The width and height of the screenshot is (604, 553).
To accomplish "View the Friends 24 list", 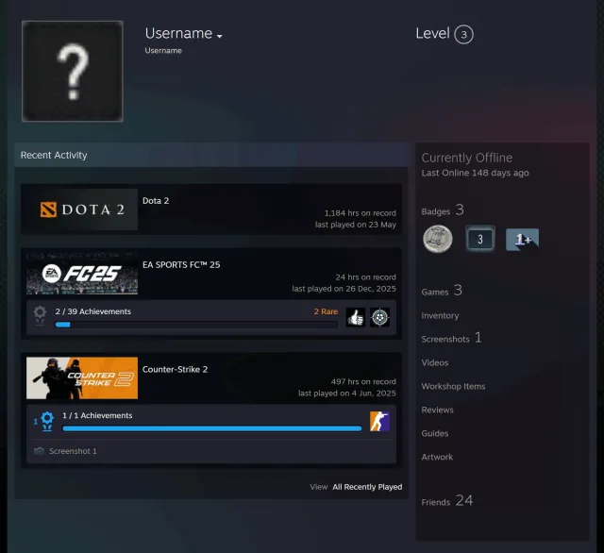I will [x=447, y=501].
